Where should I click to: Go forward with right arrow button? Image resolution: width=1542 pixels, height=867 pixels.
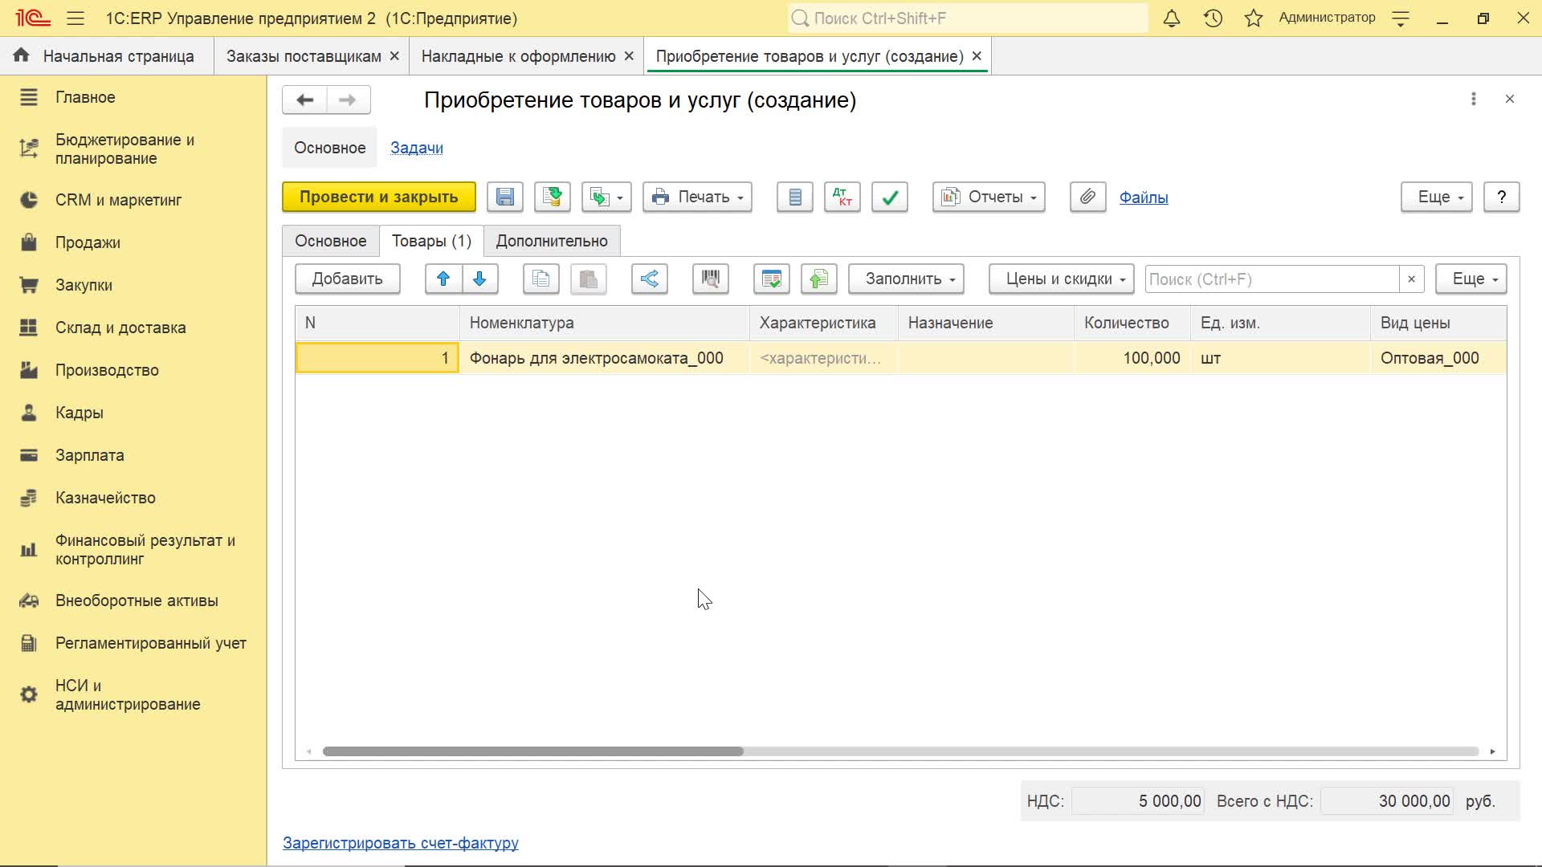click(348, 100)
